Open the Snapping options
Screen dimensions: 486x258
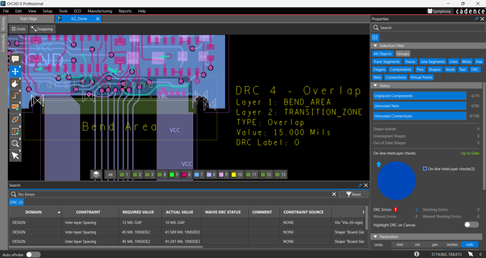pos(42,29)
